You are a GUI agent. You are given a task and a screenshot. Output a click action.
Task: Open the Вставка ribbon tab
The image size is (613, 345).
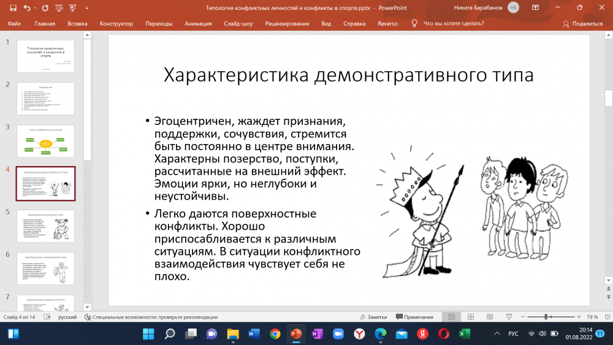(x=77, y=24)
